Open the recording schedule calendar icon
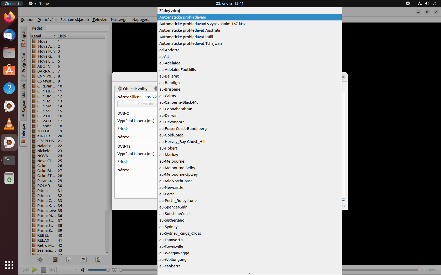 tap(84, 260)
